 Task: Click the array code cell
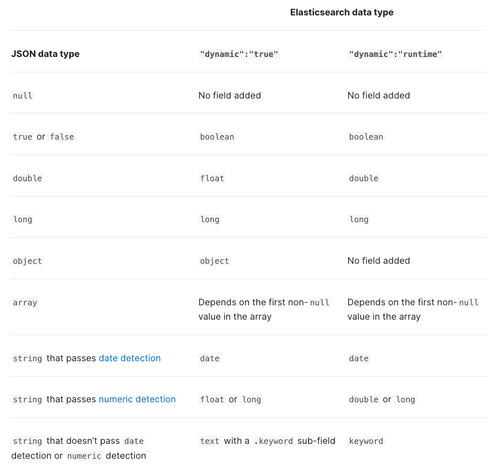click(25, 302)
